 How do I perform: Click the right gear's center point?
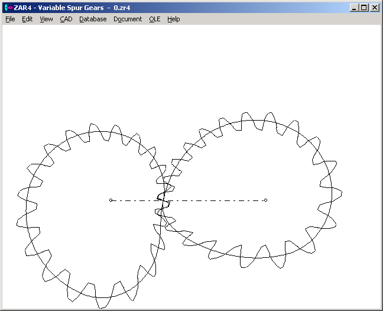tap(265, 200)
